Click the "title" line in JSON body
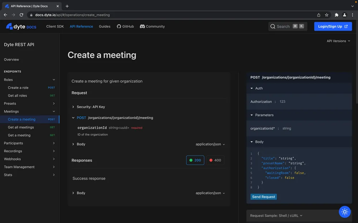This screenshot has height=223, width=358. pyautogui.click(x=279, y=158)
